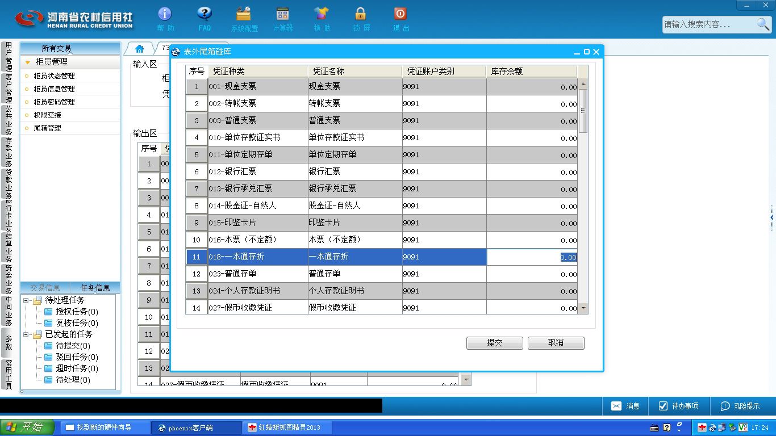Open the 消息 messages envelope icon
Viewport: 776px width, 436px height.
[616, 406]
